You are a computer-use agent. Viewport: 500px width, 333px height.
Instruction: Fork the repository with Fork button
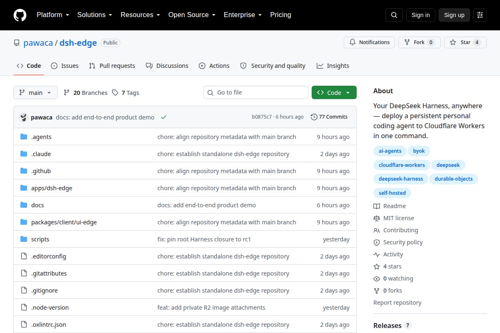tap(420, 42)
